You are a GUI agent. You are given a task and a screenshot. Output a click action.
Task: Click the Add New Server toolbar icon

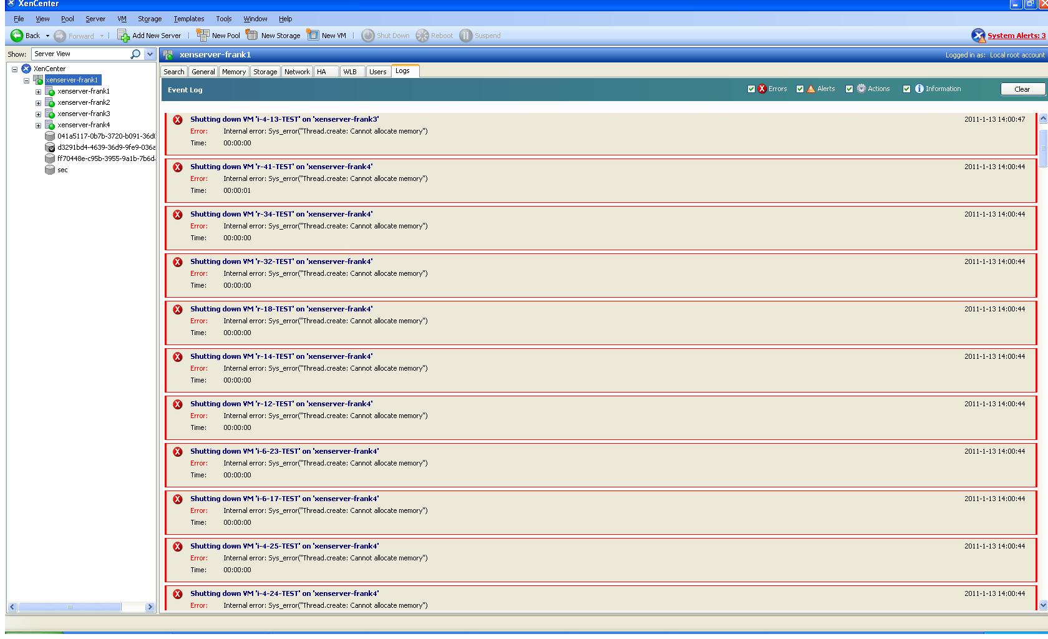[x=123, y=36]
